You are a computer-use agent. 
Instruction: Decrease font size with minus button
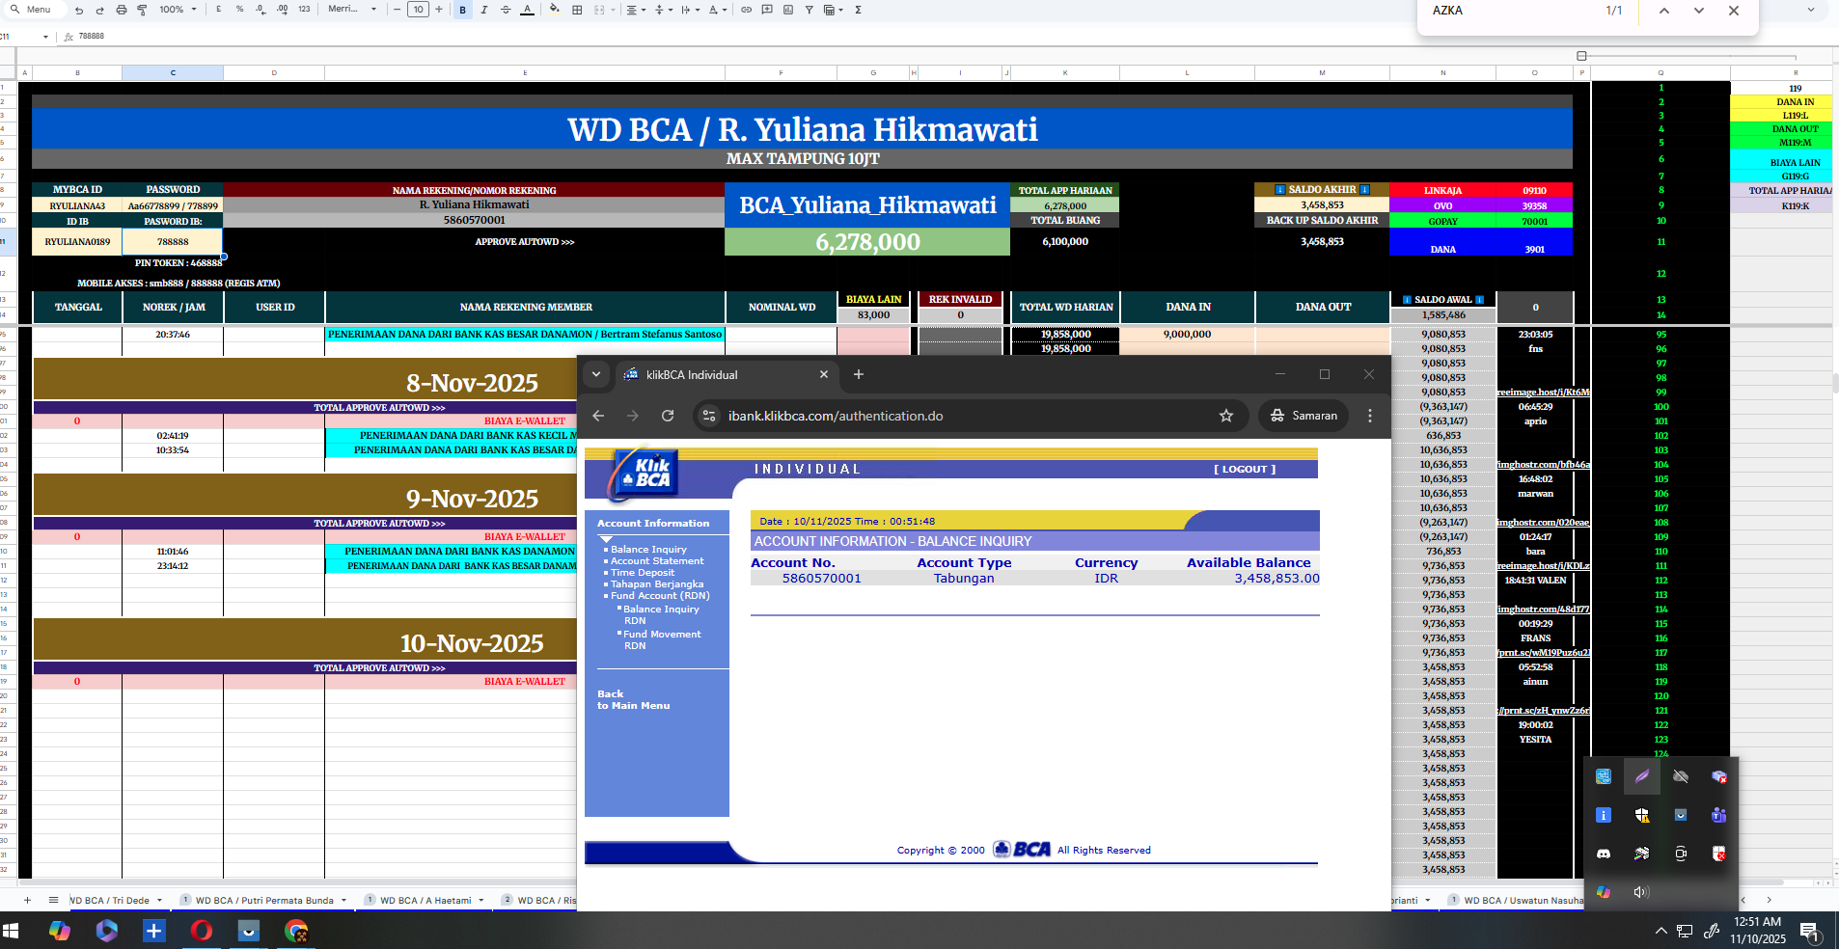coord(398,10)
